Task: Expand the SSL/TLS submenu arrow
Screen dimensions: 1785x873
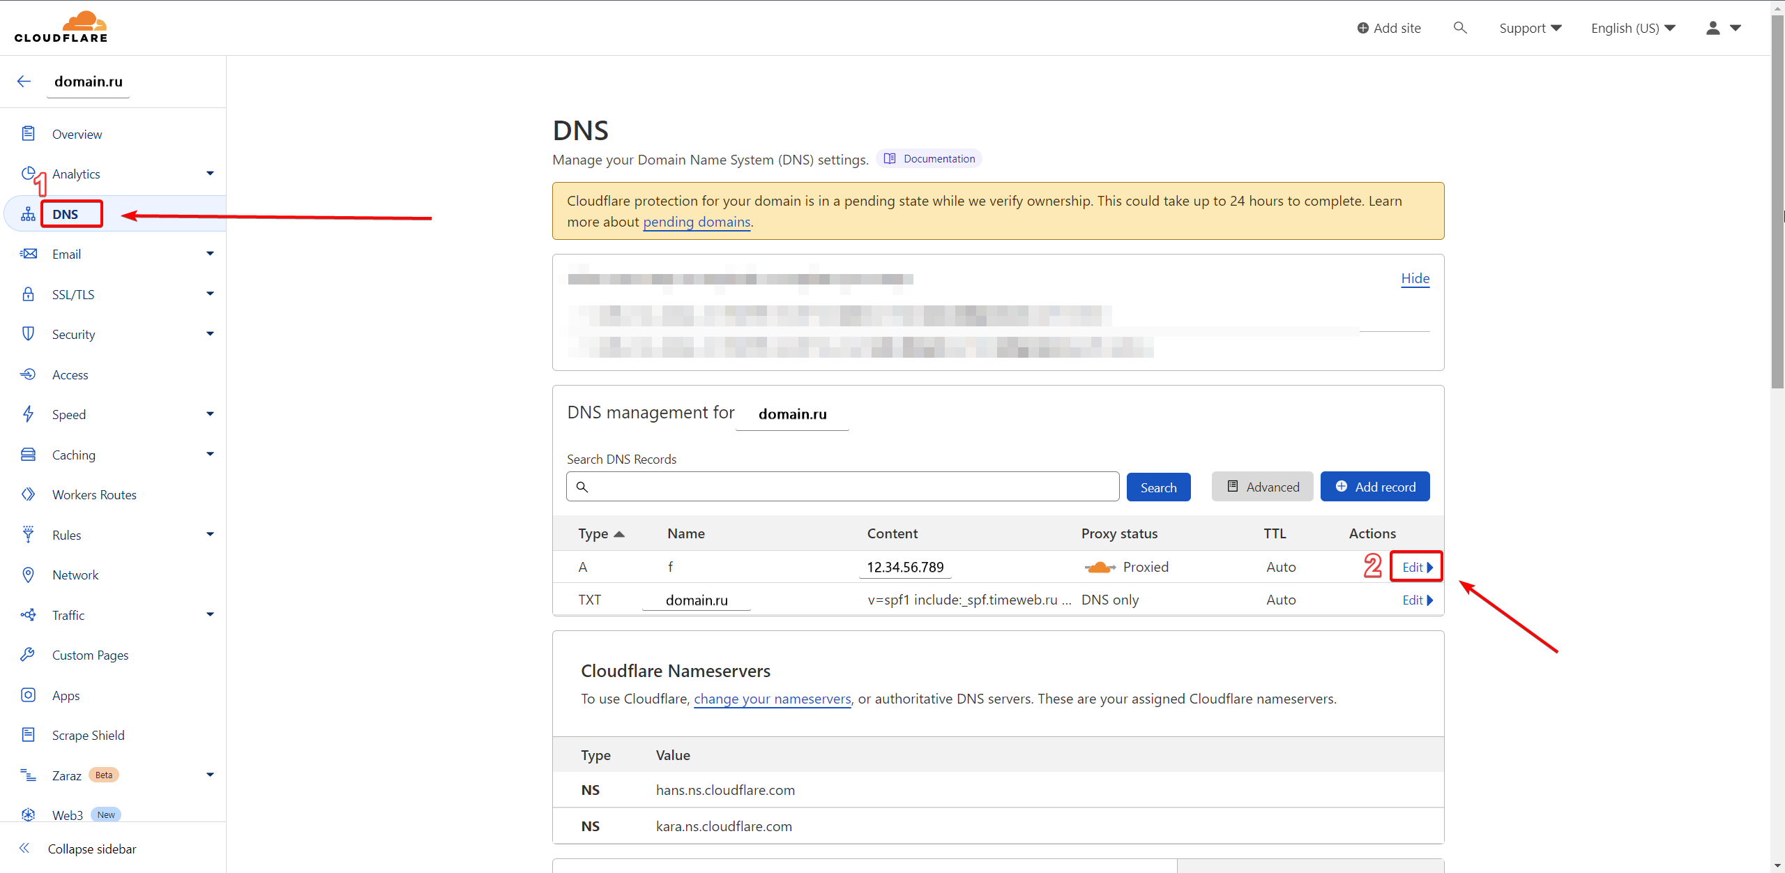Action: tap(210, 294)
